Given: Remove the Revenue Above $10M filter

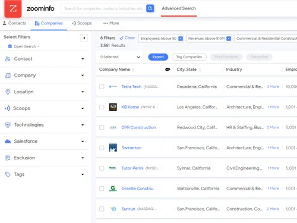Looking at the screenshot, I should 229,39.
